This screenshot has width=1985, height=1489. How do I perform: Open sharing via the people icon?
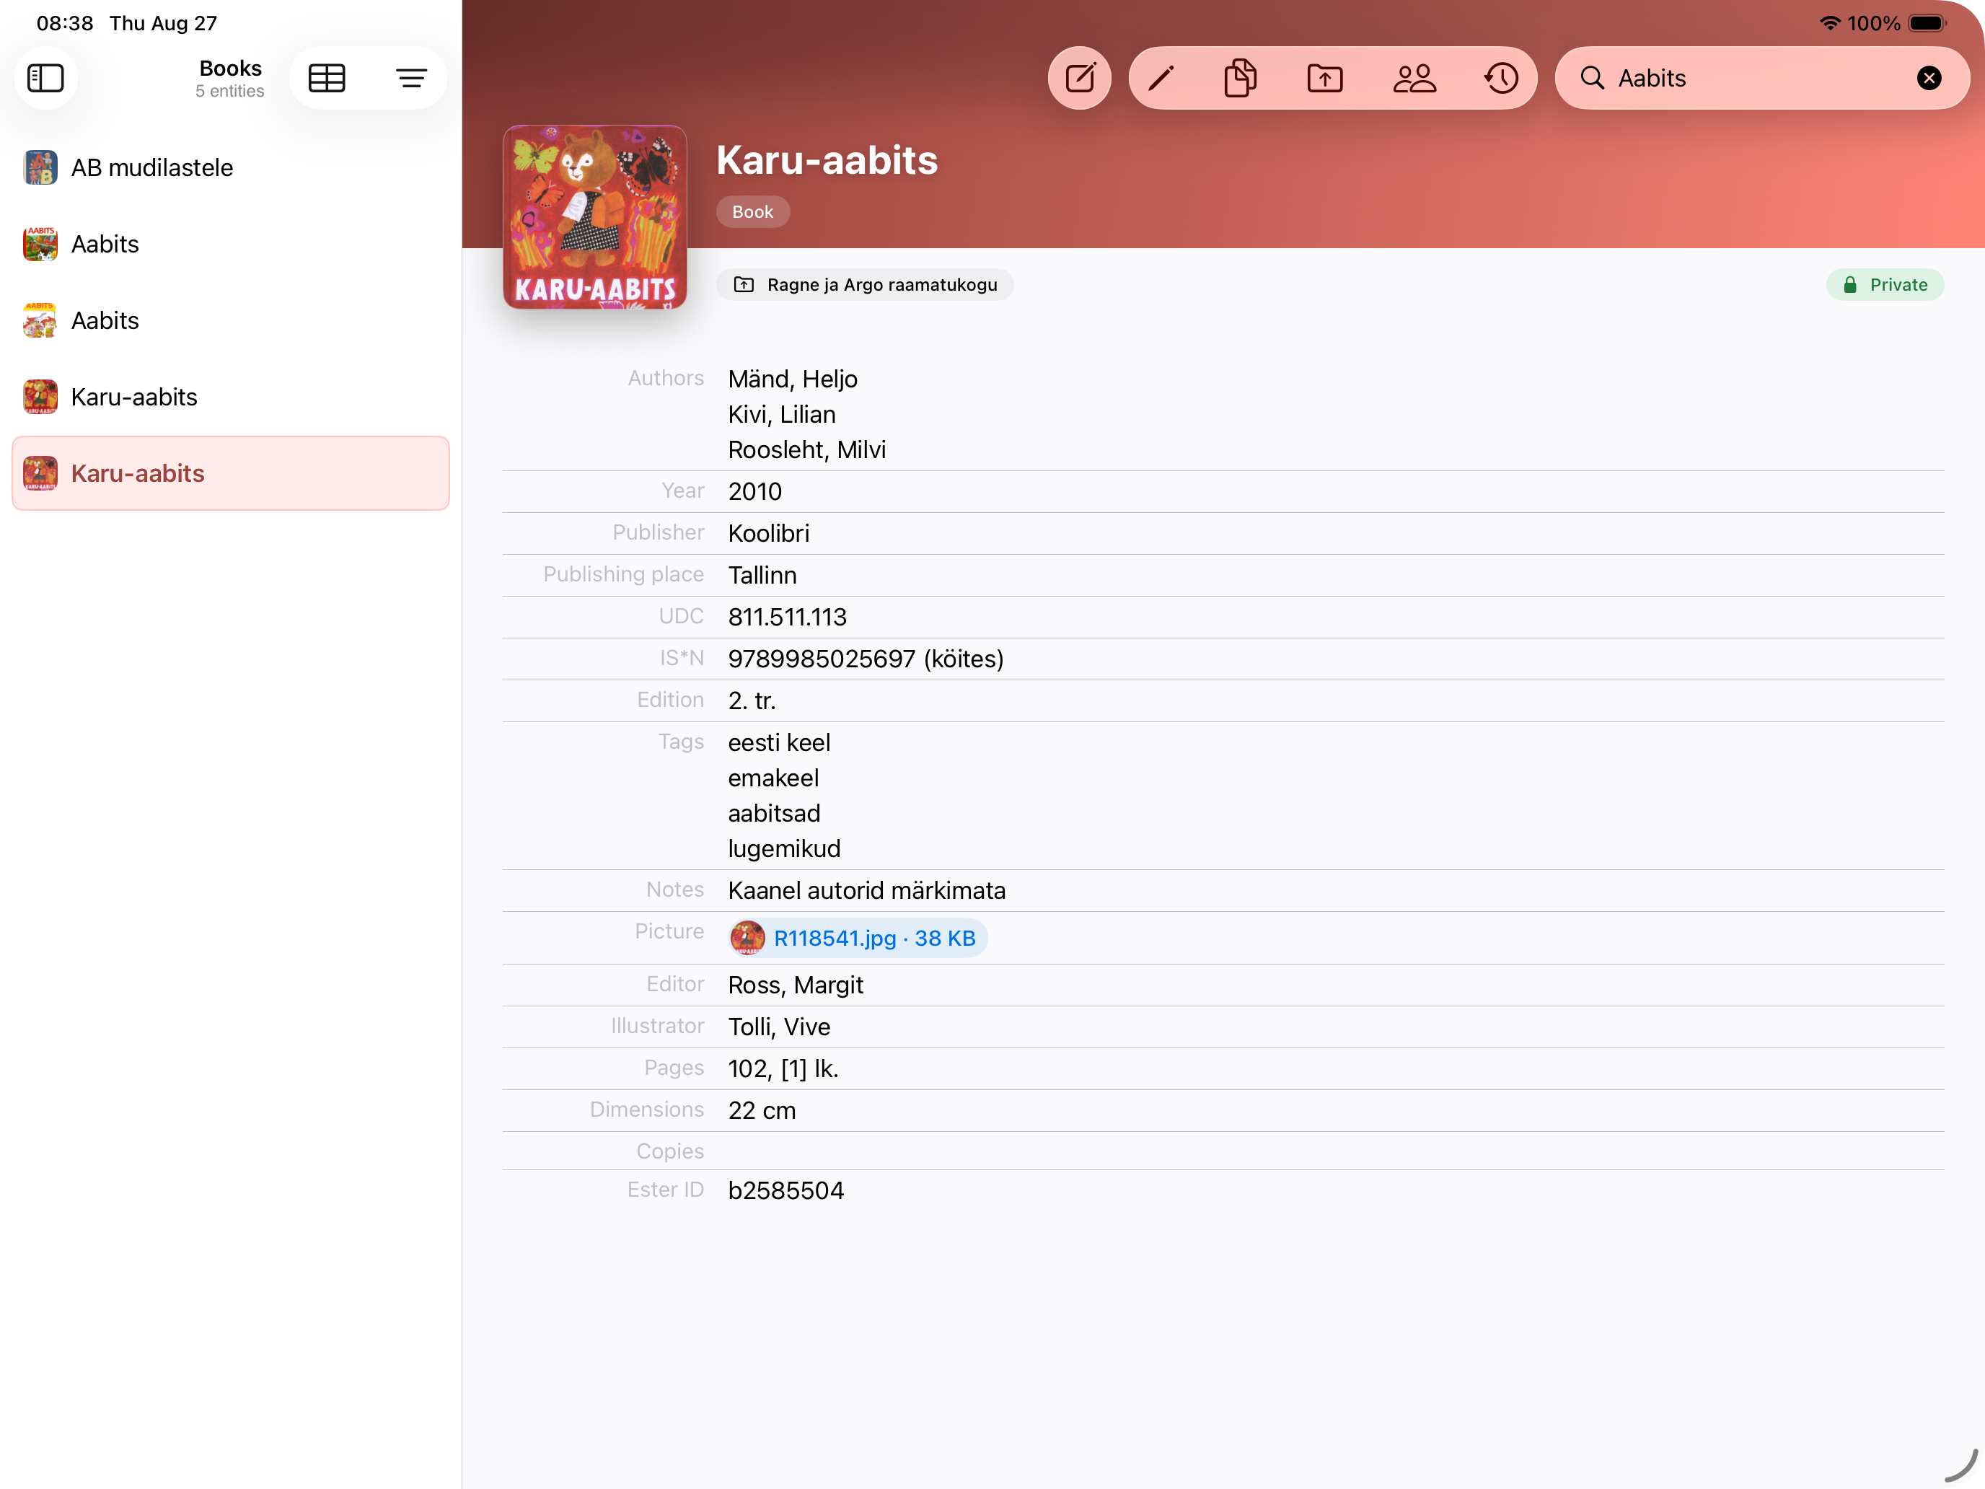[1414, 78]
